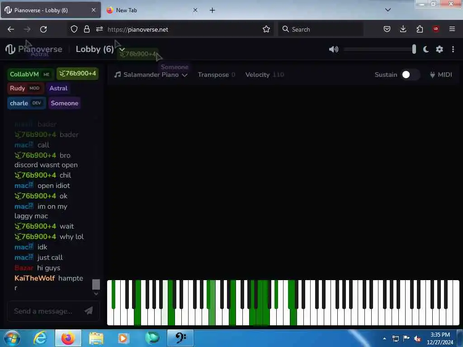The height and width of the screenshot is (347, 463).
Task: Open tracking protection shield icon
Action: 74,29
